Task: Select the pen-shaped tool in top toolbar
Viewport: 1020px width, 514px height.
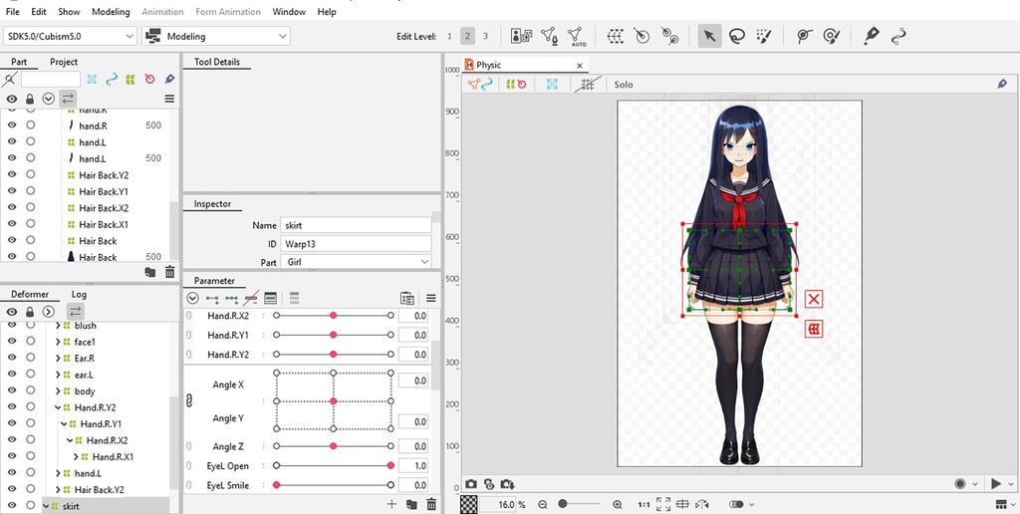Action: click(871, 36)
